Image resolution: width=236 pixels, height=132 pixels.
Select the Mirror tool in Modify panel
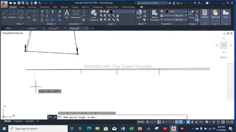pyautogui.click(x=47, y=16)
